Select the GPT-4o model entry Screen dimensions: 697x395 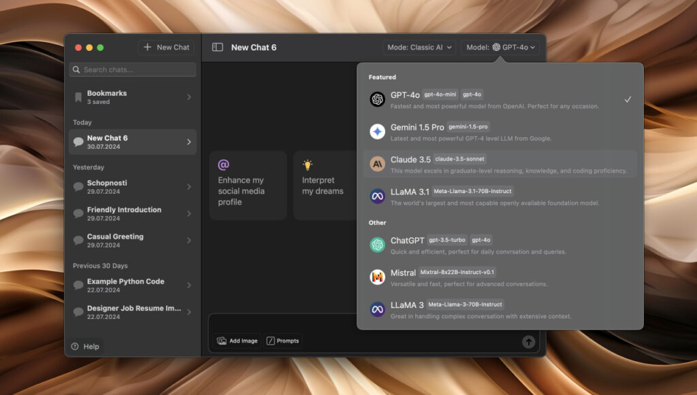click(500, 99)
